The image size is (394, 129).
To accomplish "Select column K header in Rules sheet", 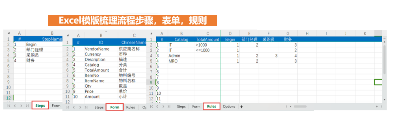I will click(365, 34).
